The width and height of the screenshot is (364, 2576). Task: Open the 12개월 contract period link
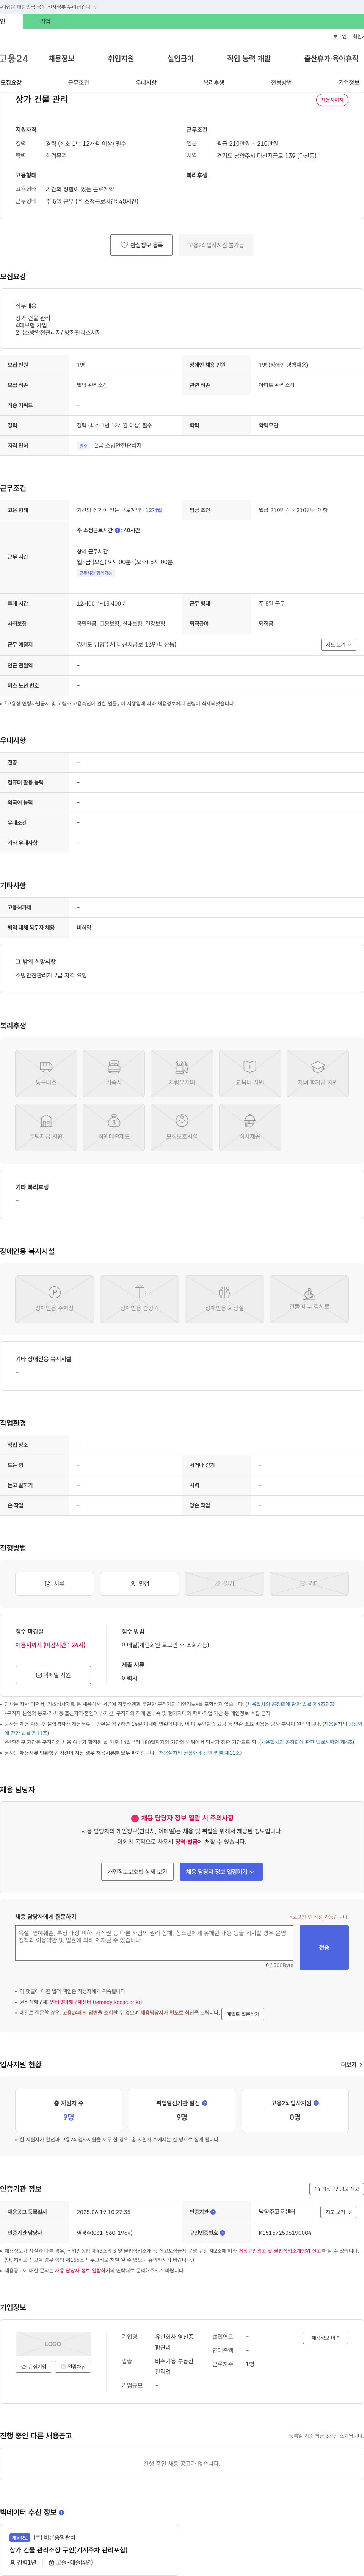point(154,510)
